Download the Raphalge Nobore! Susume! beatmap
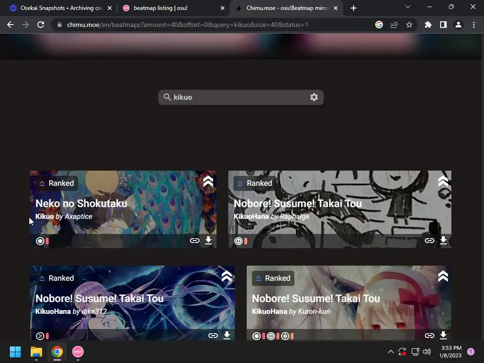 [443, 241]
